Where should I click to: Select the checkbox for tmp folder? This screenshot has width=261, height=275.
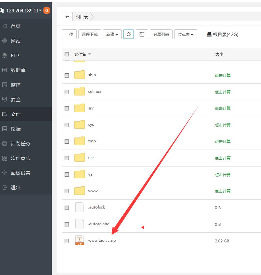67,141
